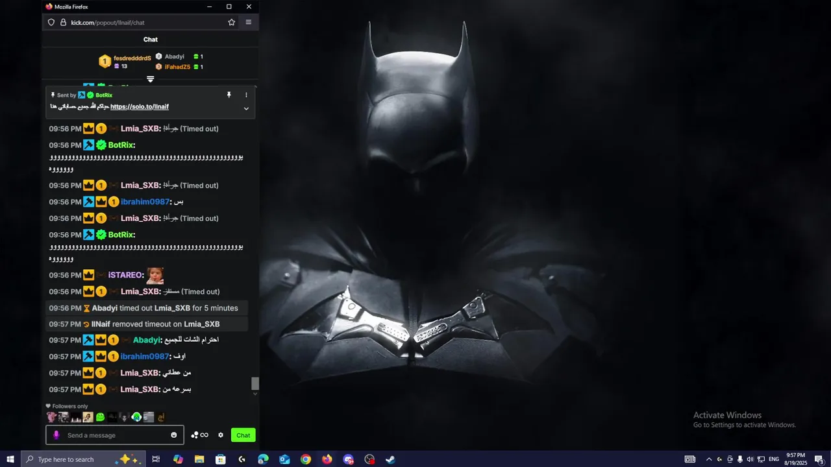Click the Followers only heart label
This screenshot has height=467, width=831.
(67, 406)
